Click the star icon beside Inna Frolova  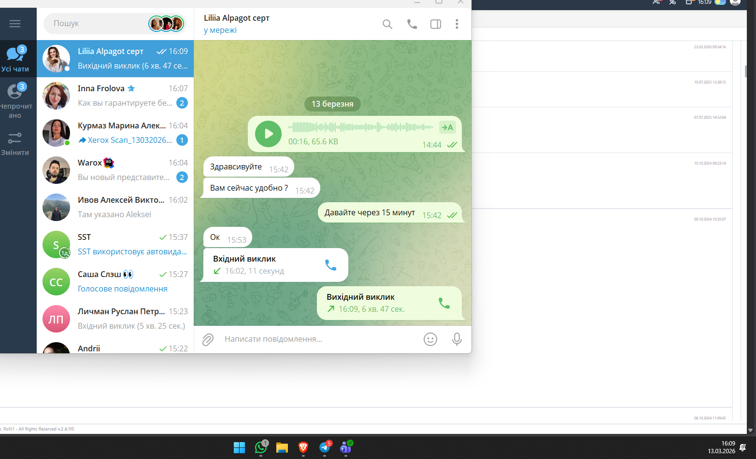coord(131,88)
